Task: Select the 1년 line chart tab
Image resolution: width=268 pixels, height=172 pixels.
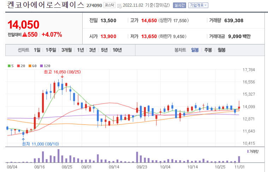Action: (x=81, y=50)
